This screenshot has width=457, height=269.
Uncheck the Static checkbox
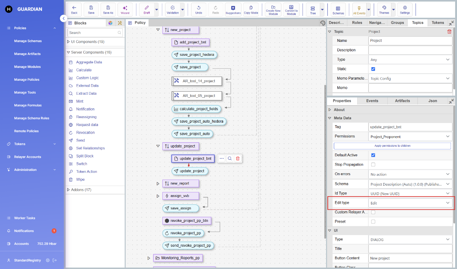(373, 69)
